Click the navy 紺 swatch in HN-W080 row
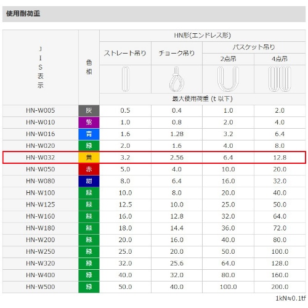 click(x=89, y=181)
